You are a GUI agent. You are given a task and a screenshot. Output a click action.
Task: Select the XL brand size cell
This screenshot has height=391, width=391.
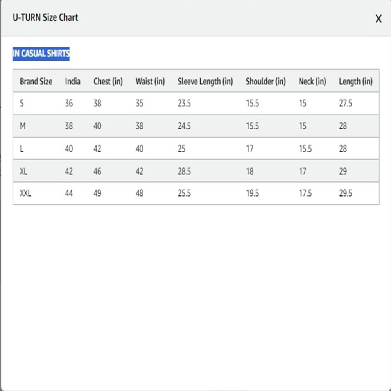pyautogui.click(x=23, y=171)
